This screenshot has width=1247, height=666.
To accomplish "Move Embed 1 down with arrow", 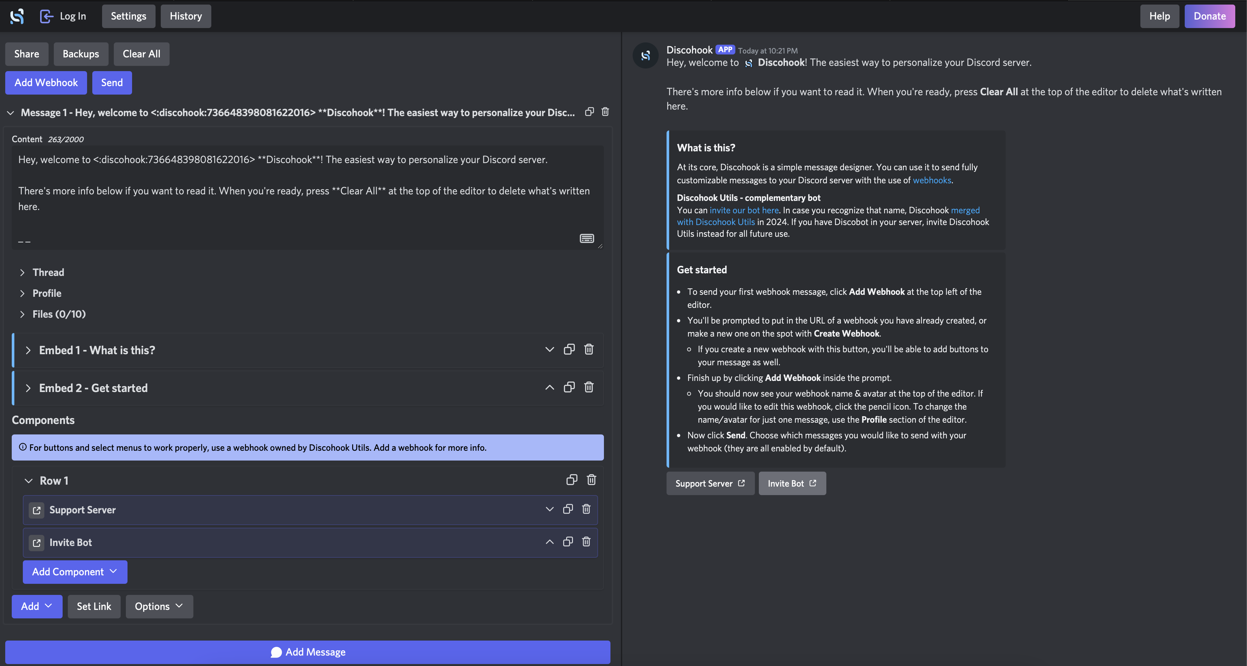I will (x=549, y=349).
